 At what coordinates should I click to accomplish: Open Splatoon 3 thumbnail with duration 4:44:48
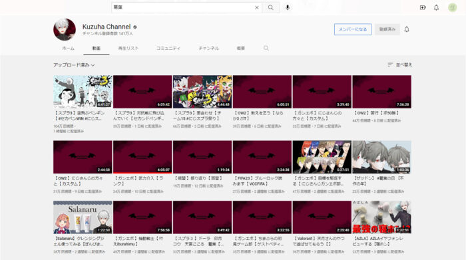pos(202,91)
